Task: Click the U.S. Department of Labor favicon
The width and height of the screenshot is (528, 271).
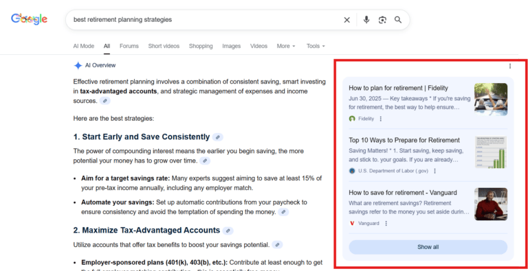Action: [352, 171]
